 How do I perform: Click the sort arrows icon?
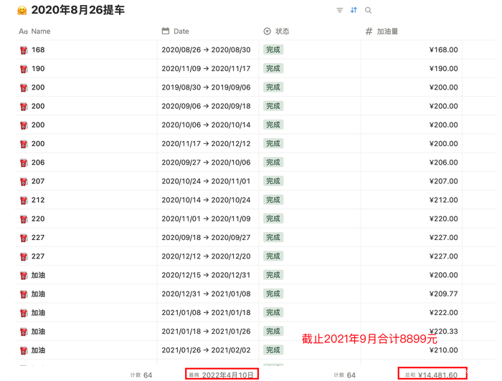coord(354,11)
